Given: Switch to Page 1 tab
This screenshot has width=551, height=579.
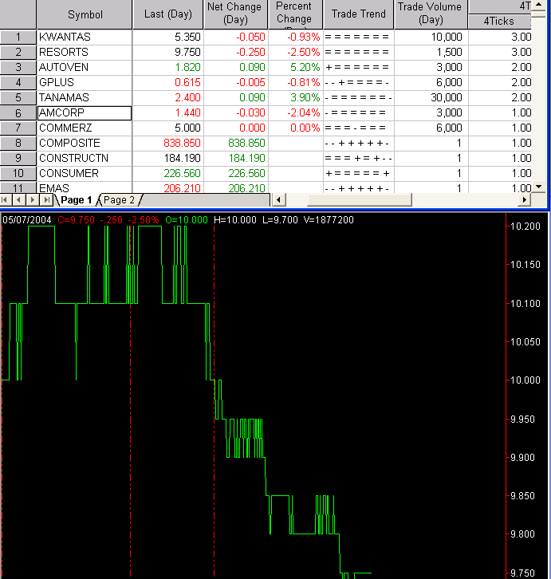Looking at the screenshot, I should point(76,199).
